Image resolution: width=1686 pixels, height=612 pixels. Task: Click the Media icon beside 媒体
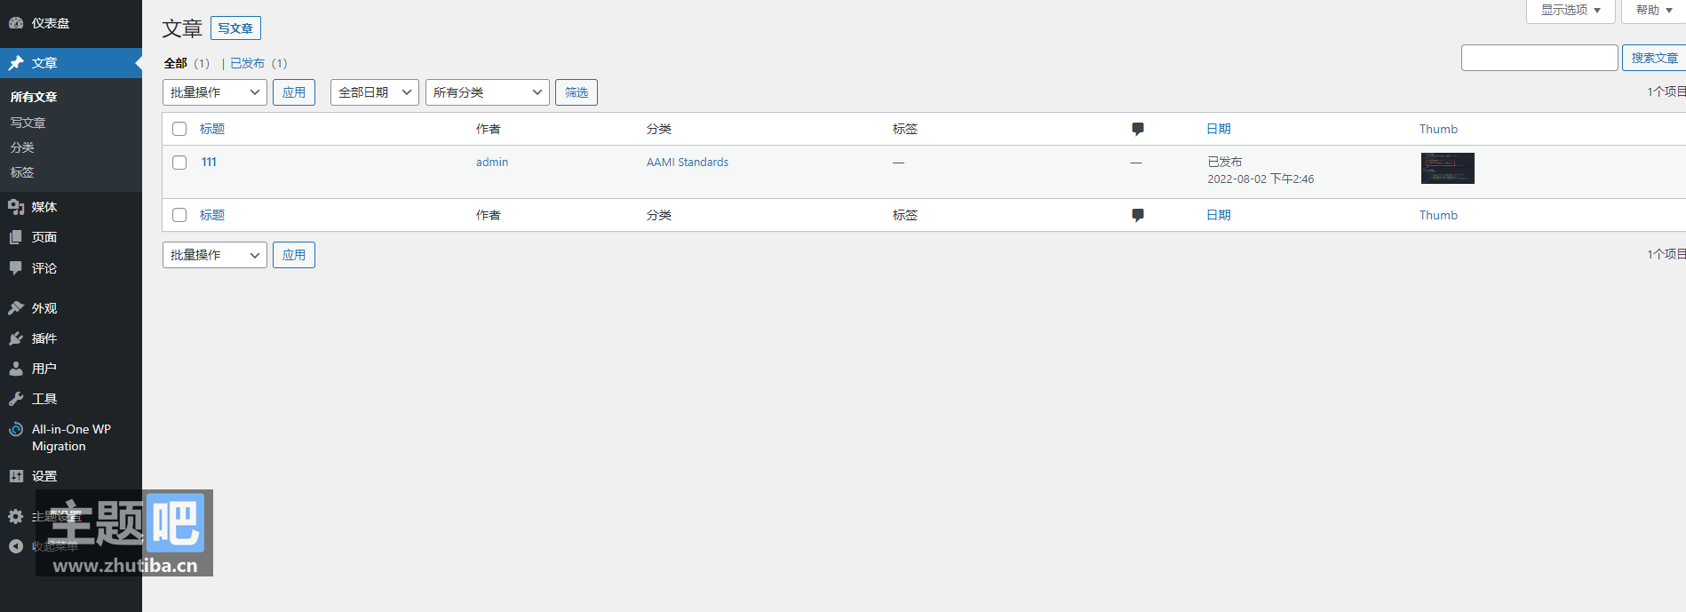(16, 207)
